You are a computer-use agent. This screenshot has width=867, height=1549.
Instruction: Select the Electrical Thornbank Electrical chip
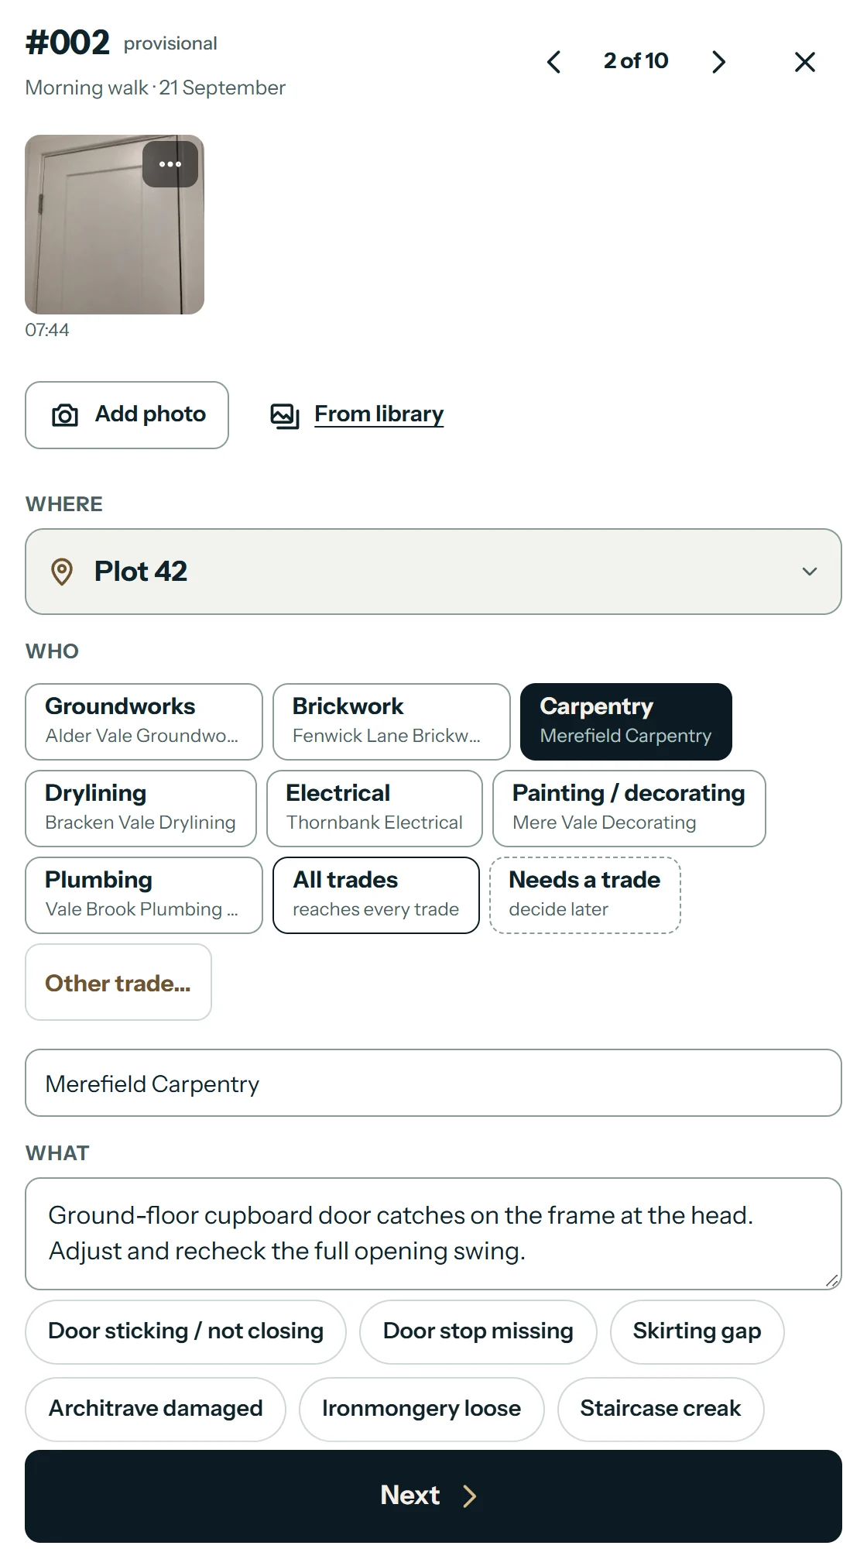click(x=375, y=809)
